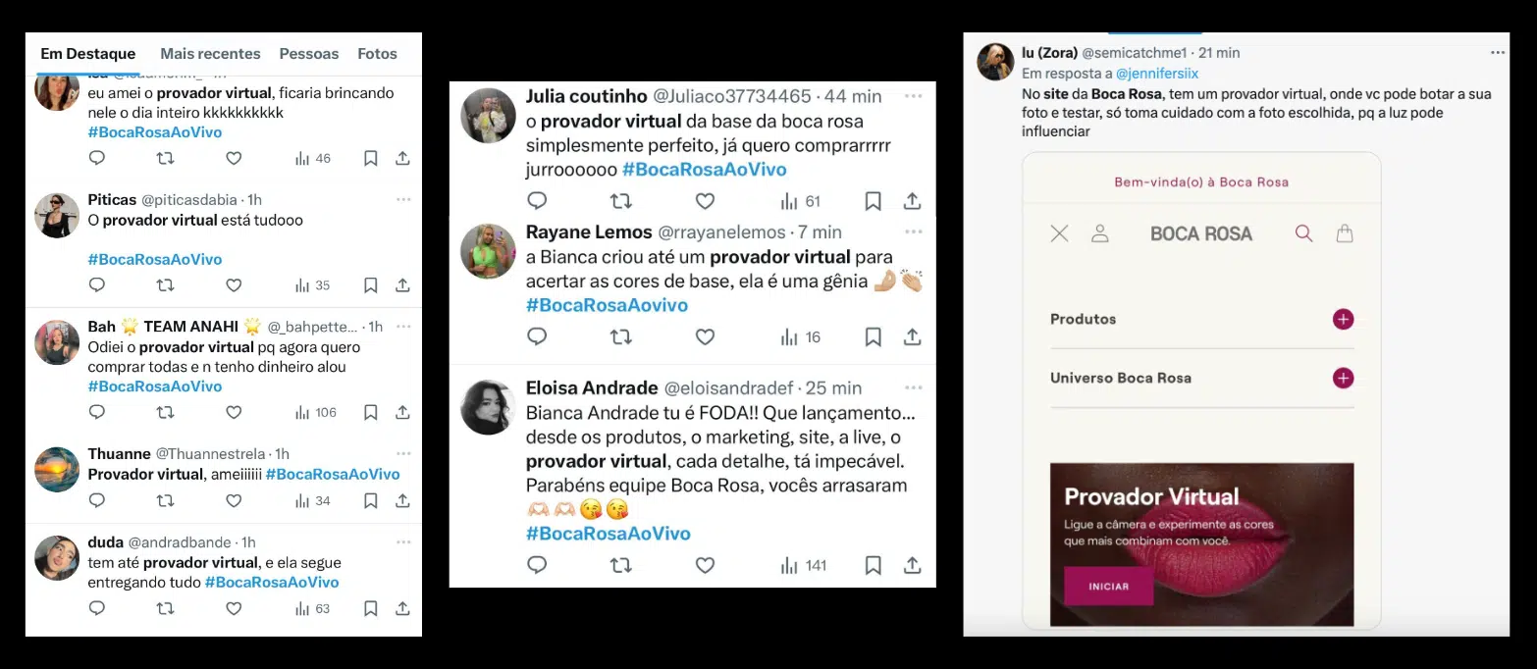
Task: Reply to duda's tweet
Action: 96,608
